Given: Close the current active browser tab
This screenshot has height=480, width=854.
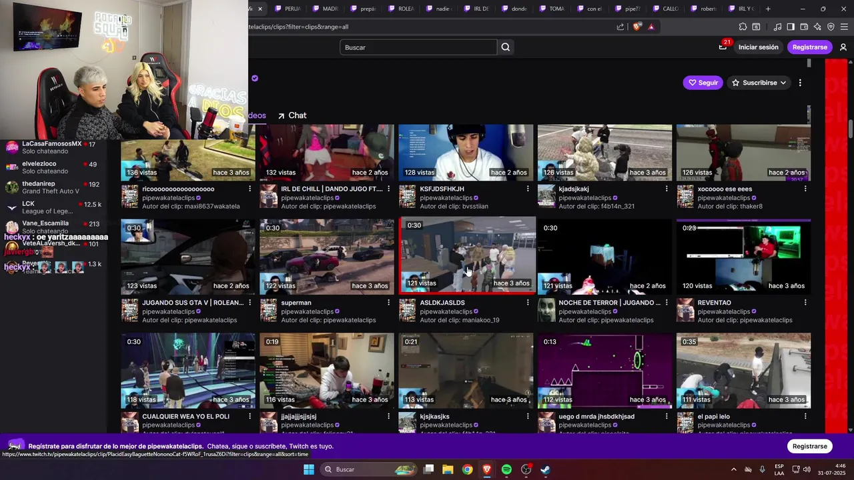Looking at the screenshot, I should coord(260,9).
